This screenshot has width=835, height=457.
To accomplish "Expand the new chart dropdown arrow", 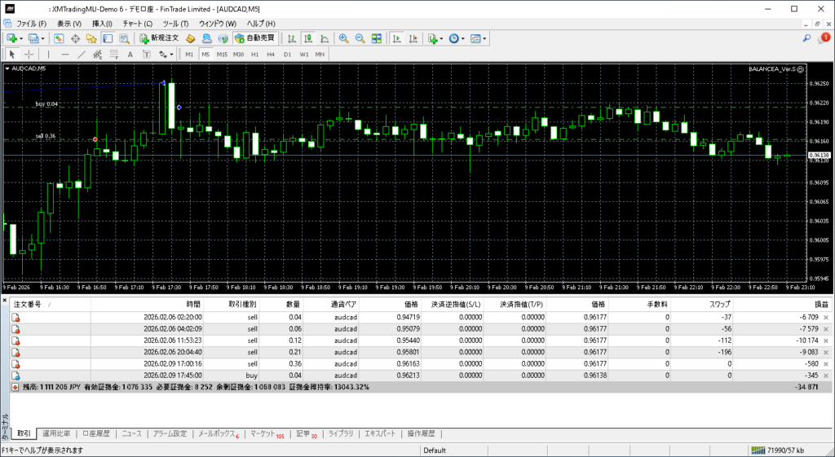I will click(22, 38).
